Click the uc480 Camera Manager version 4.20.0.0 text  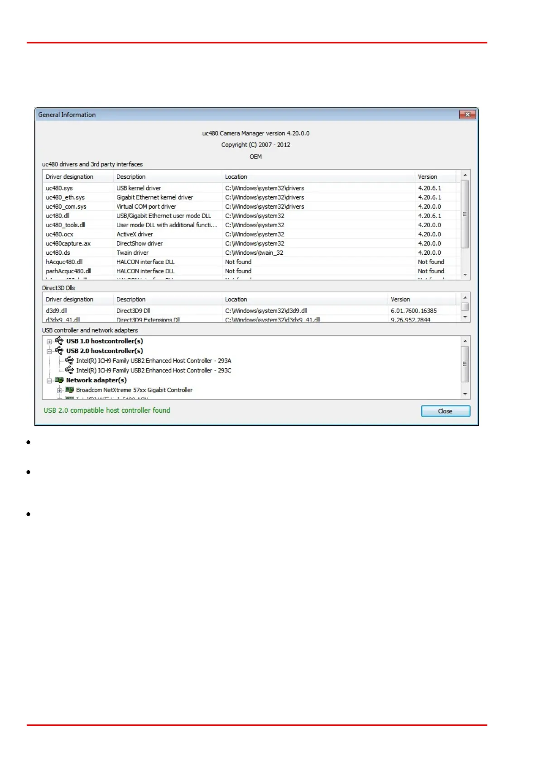(x=256, y=133)
